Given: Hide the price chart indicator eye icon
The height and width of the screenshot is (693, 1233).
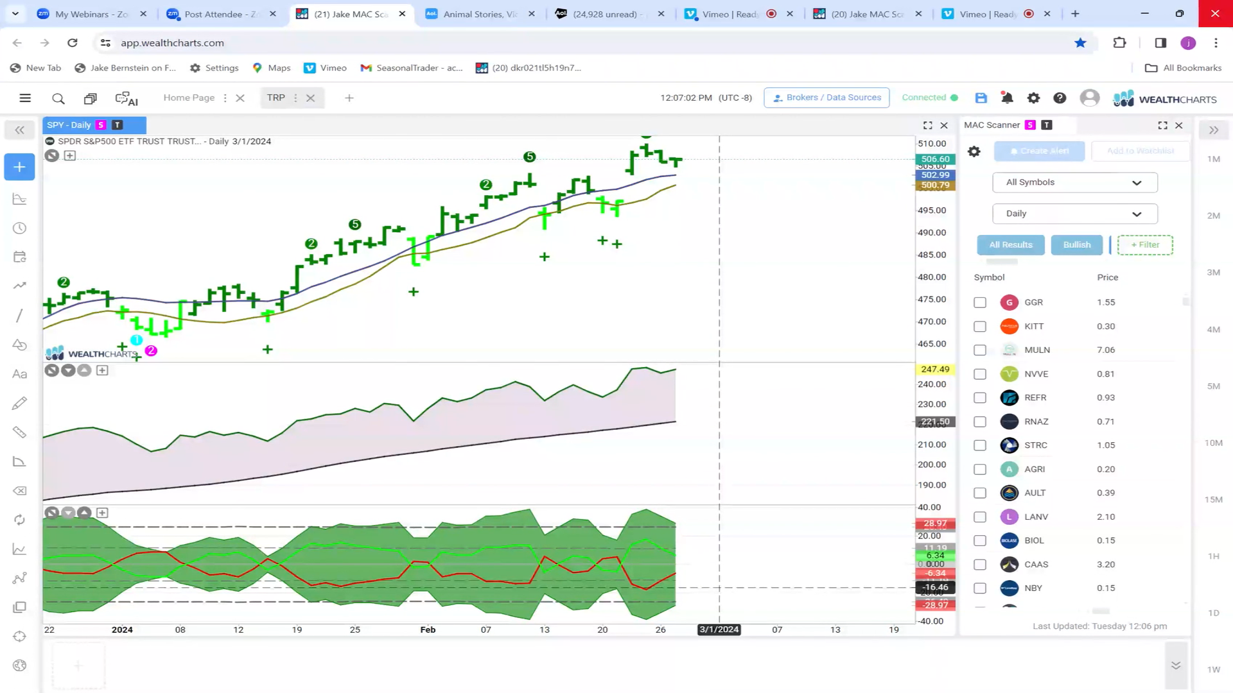Looking at the screenshot, I should [52, 155].
